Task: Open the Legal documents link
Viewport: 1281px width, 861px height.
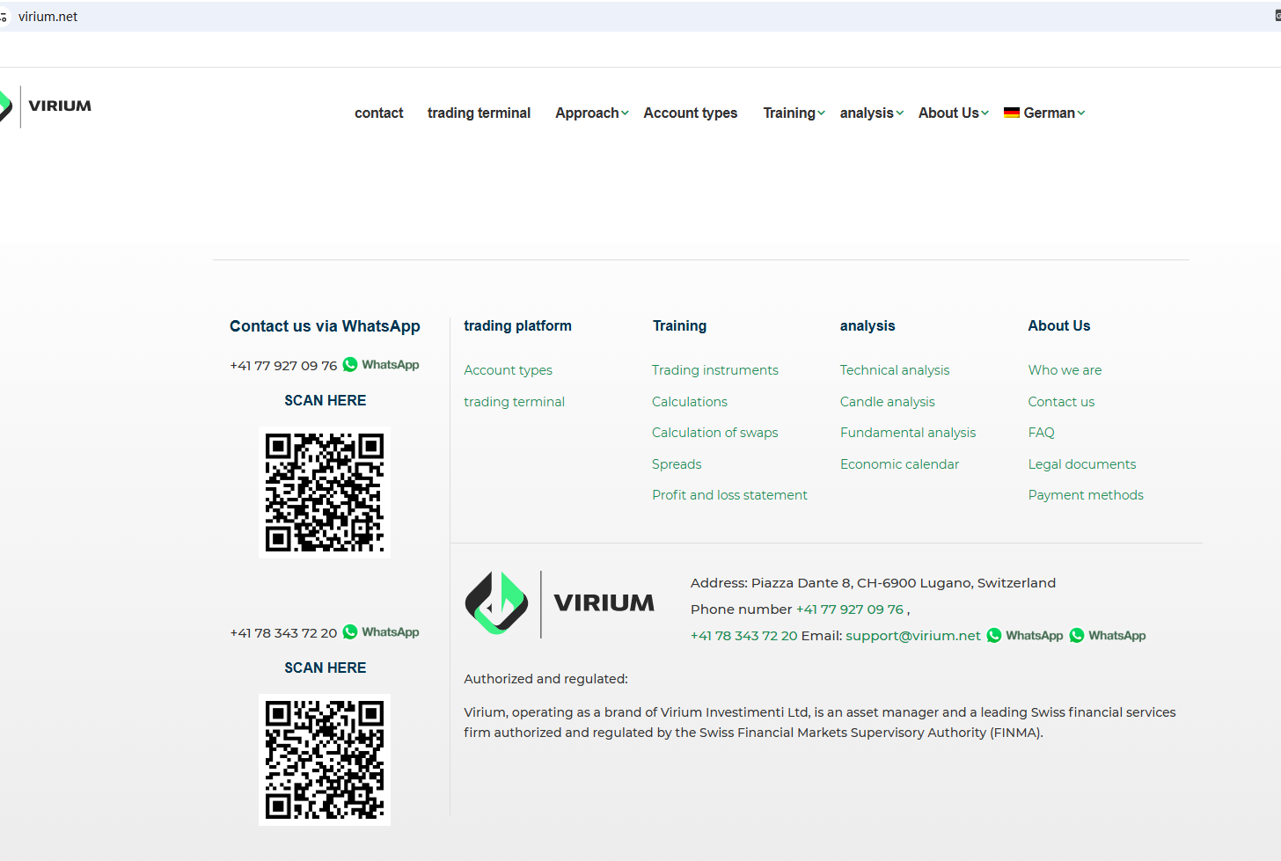Action: [1082, 464]
